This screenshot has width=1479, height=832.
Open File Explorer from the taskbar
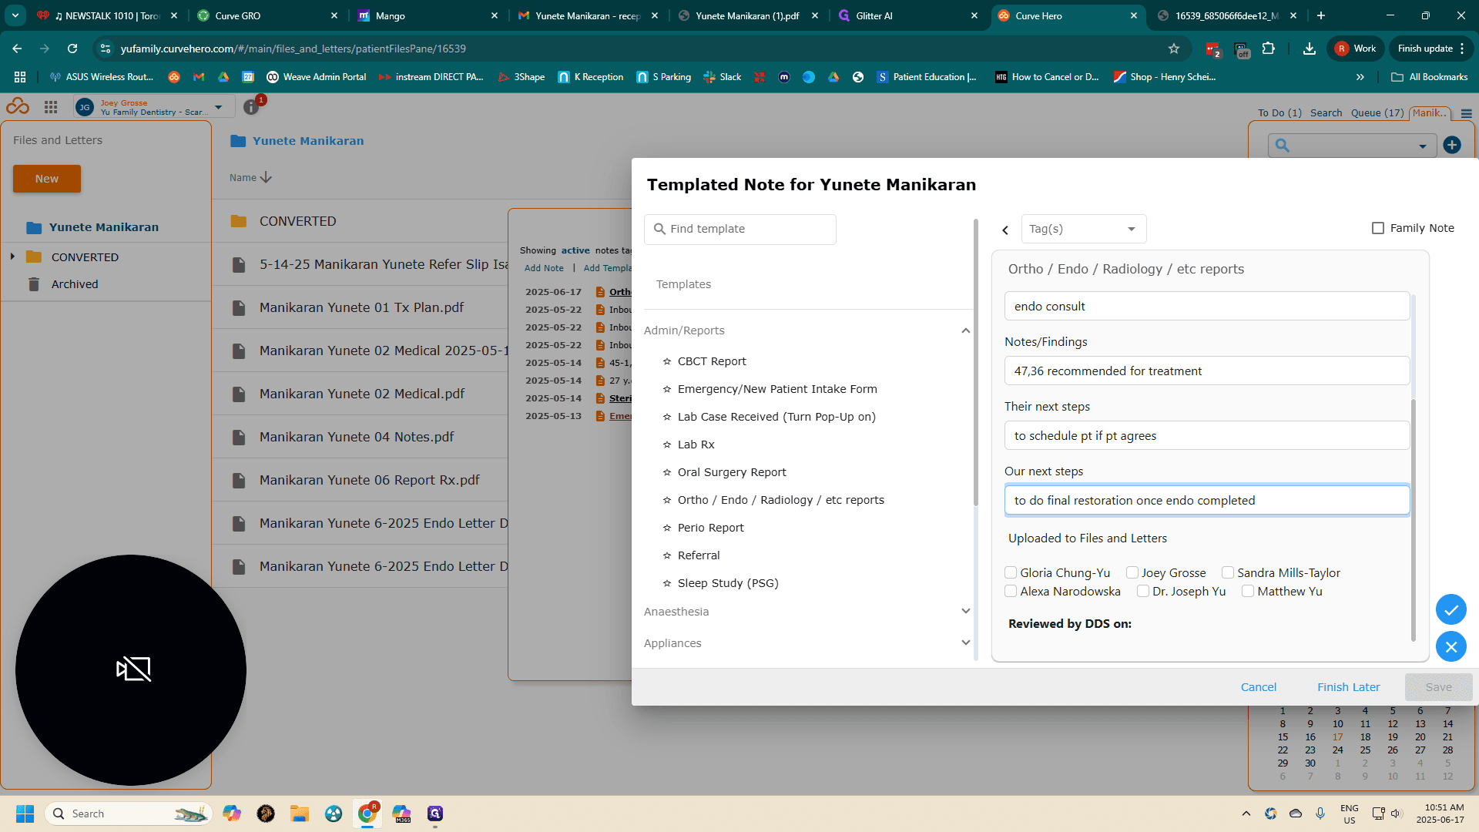(300, 814)
